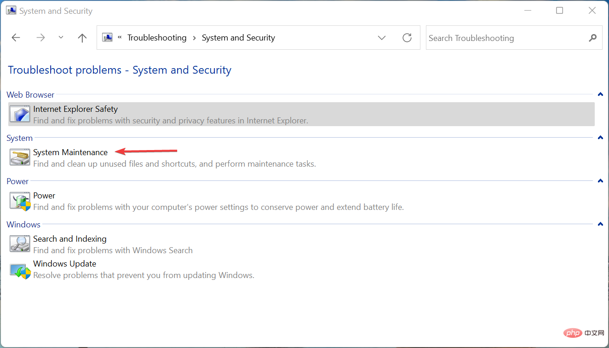Viewport: 609px width, 348px height.
Task: Select the System group header
Action: coord(19,138)
